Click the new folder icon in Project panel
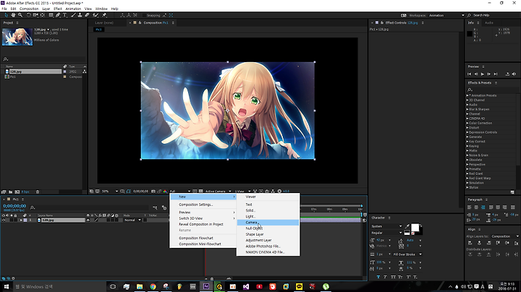Viewport: 521px width, 292px height. [x=11, y=192]
